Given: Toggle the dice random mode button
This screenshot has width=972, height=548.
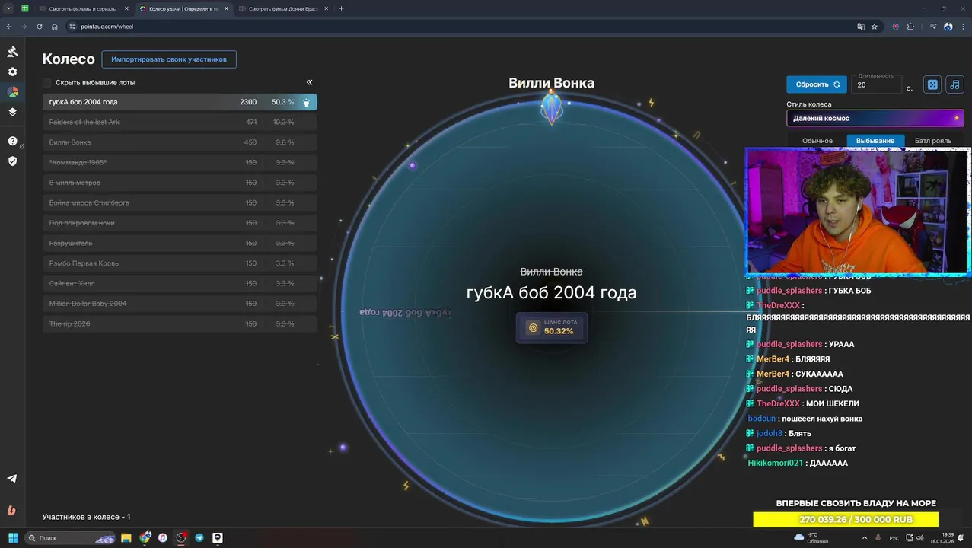Looking at the screenshot, I should click(x=932, y=84).
